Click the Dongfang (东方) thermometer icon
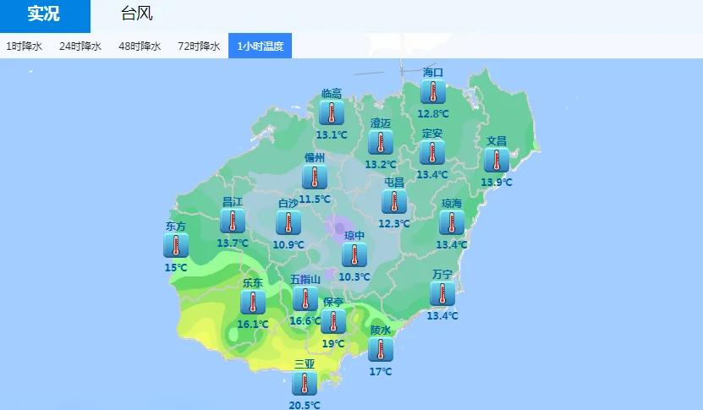The image size is (703, 410). point(176,246)
